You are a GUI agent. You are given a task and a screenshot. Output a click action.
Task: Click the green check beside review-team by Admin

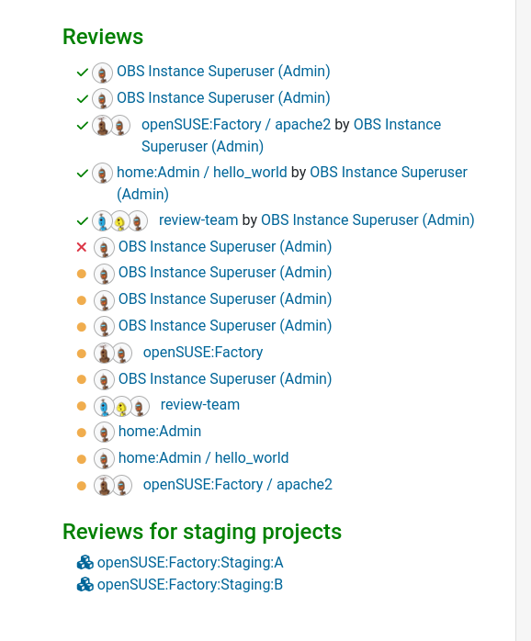click(x=83, y=221)
